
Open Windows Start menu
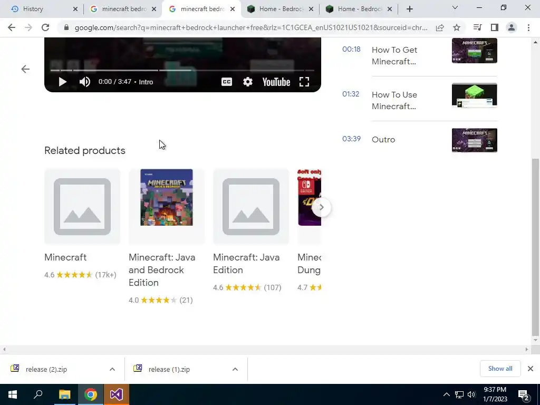point(13,394)
